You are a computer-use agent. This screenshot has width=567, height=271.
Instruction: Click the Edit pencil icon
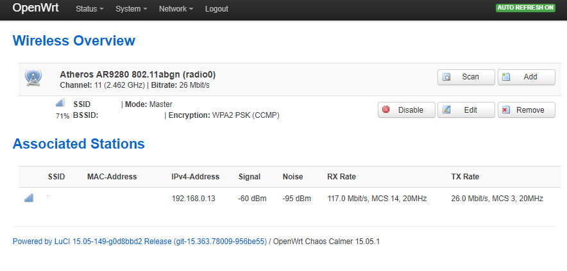point(446,110)
